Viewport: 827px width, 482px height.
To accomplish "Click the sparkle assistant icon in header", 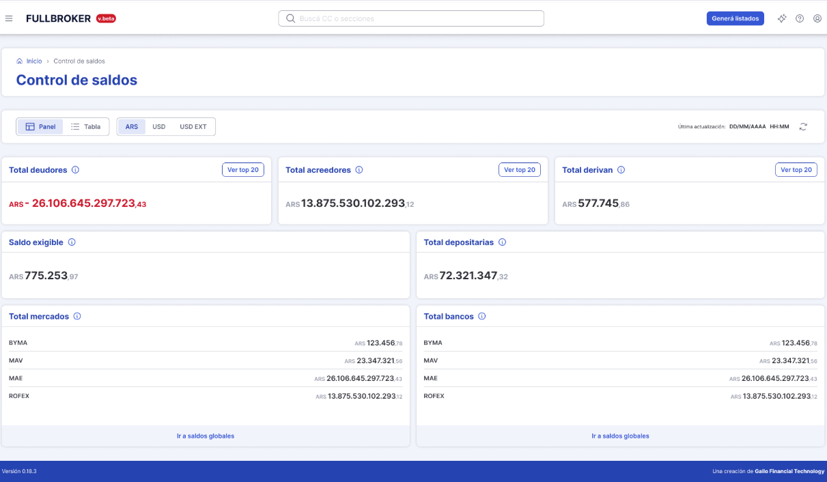I will click(x=782, y=18).
